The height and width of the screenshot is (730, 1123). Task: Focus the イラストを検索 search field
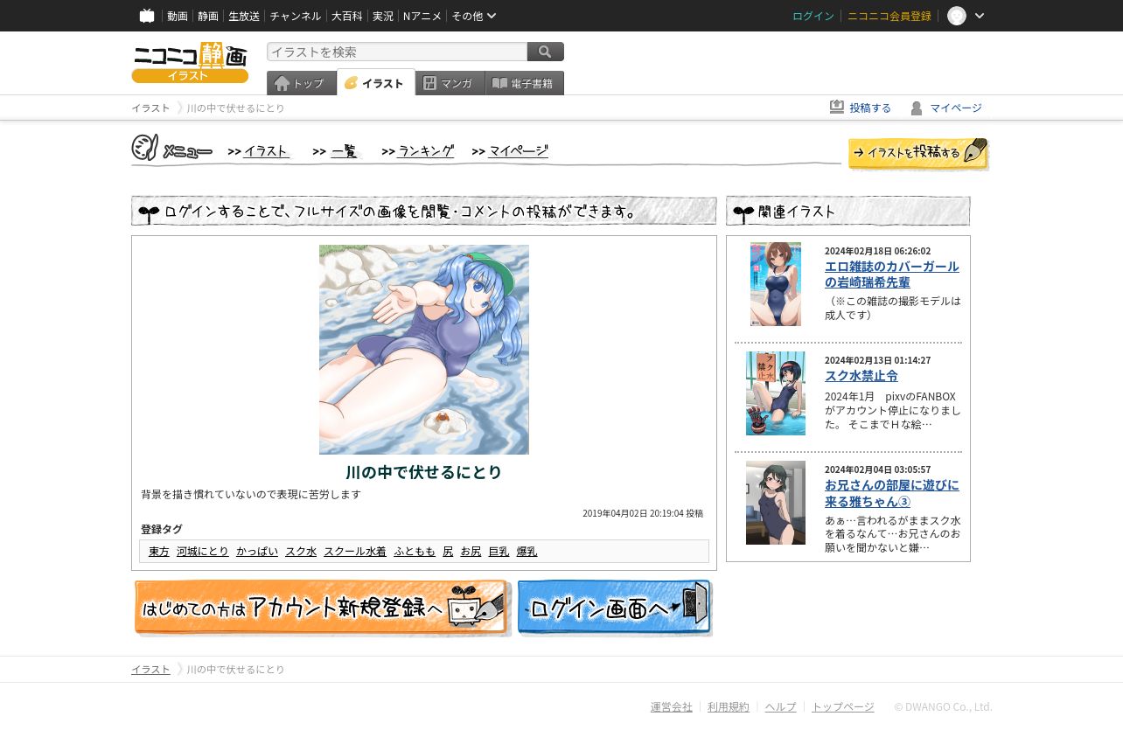coord(397,52)
